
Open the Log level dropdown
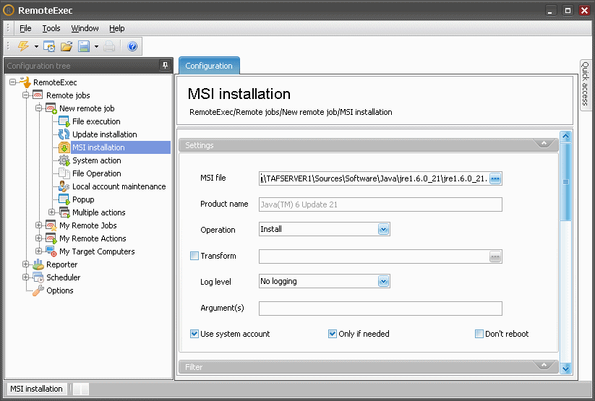tap(384, 281)
